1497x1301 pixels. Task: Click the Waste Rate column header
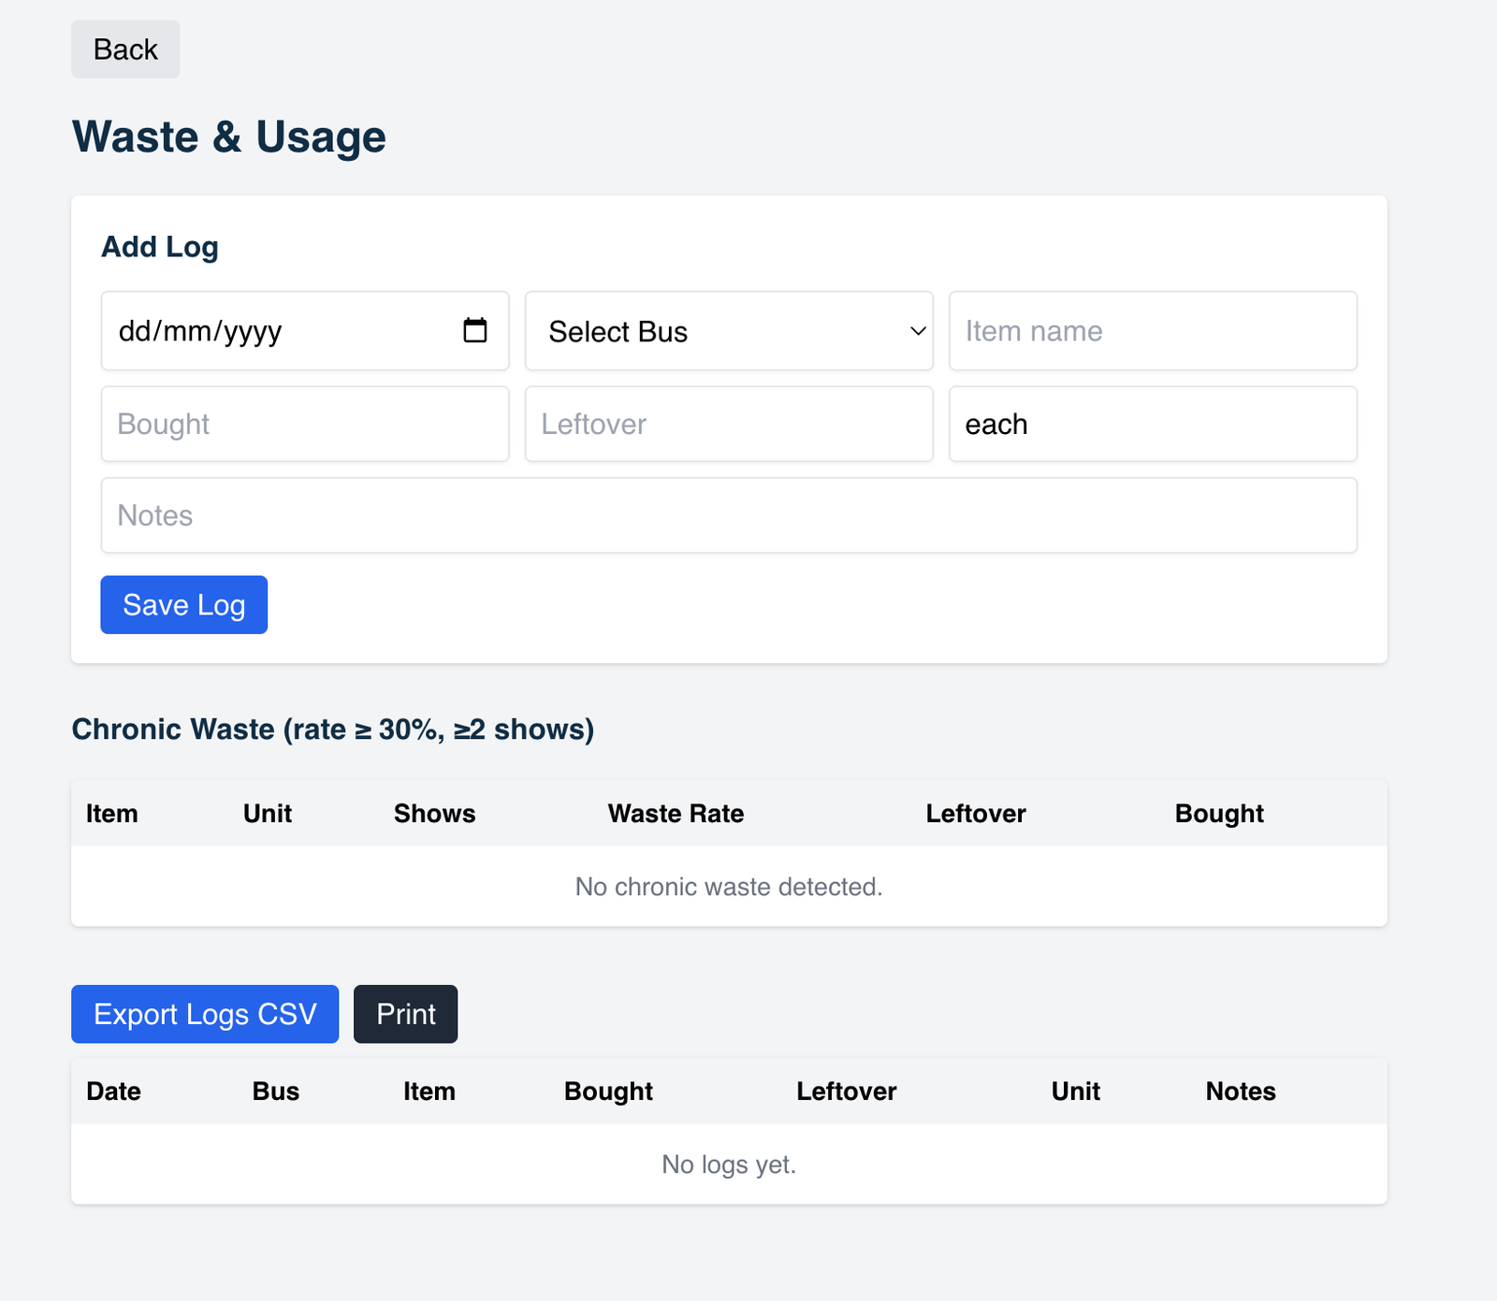[676, 814]
